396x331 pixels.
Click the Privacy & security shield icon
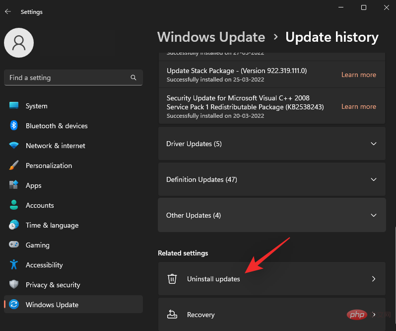pos(14,285)
